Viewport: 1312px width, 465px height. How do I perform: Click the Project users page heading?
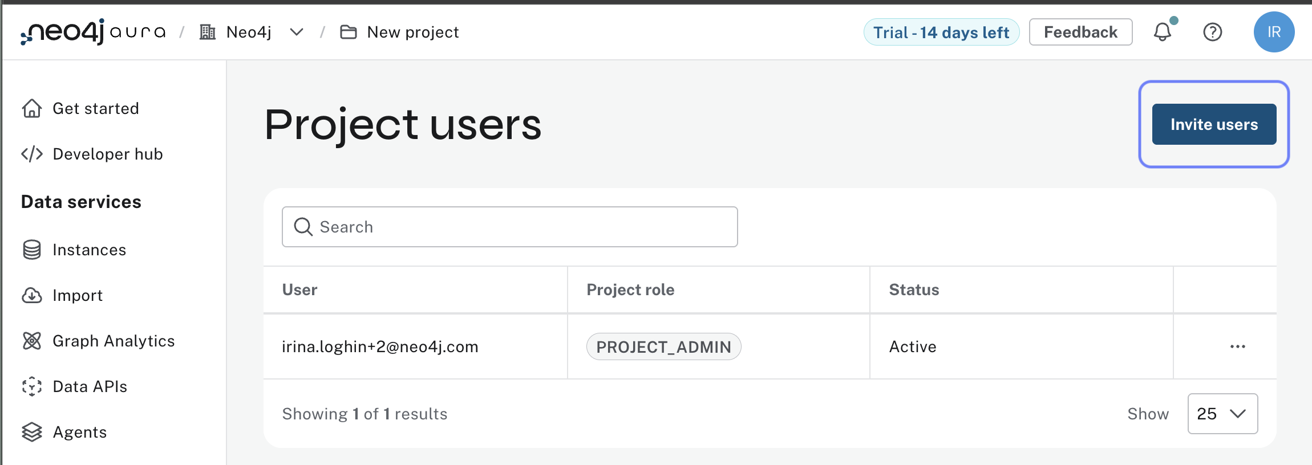[x=403, y=124]
